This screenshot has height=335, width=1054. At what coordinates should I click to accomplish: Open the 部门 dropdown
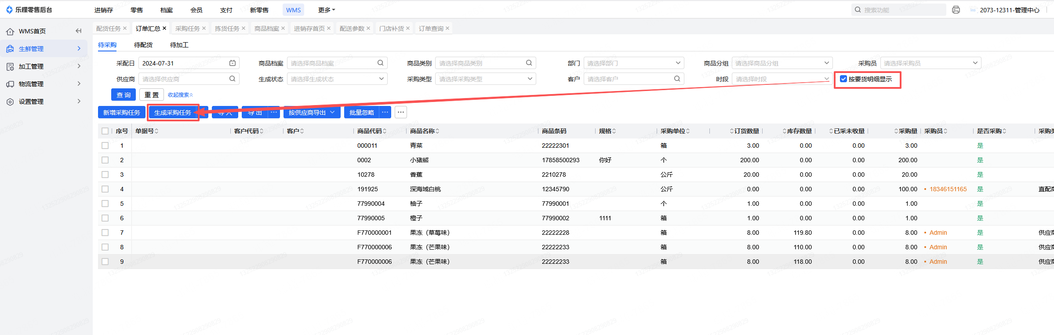coord(634,63)
